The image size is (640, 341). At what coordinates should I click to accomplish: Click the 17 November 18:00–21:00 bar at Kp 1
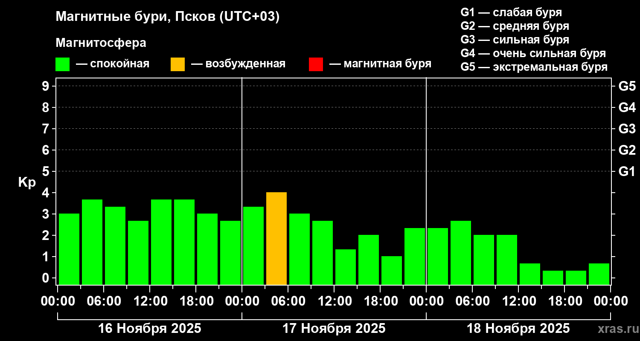pos(392,271)
